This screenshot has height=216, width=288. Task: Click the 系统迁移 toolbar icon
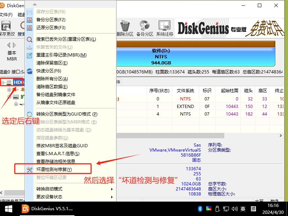(165, 26)
